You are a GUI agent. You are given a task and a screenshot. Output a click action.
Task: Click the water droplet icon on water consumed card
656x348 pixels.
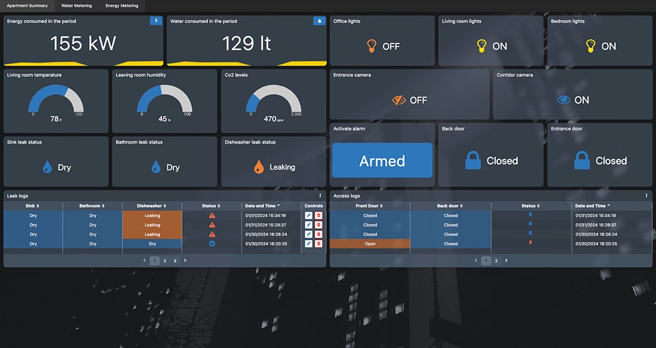319,21
